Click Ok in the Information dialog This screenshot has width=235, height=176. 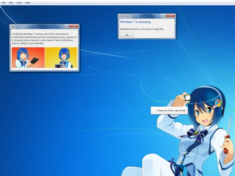pos(127,35)
